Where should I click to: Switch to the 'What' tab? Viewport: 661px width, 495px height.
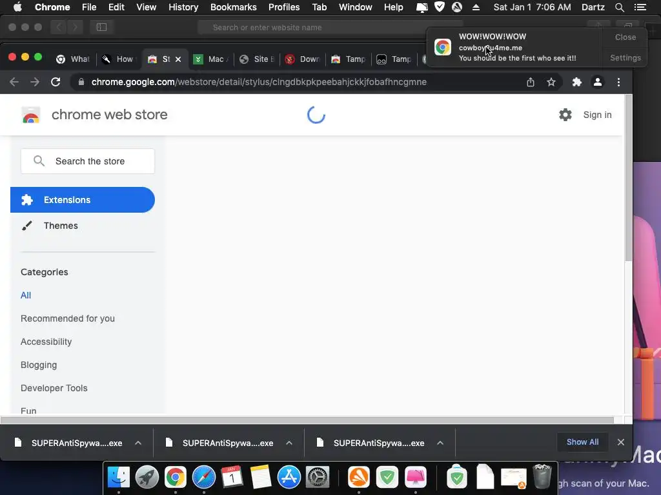point(73,59)
